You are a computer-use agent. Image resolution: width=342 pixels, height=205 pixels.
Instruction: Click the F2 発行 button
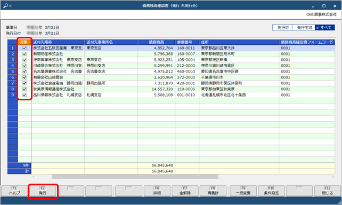pyautogui.click(x=43, y=191)
